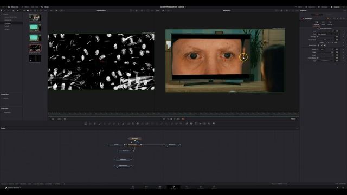Add a BSpline mask from toolbar
Image resolution: width=347 pixels, height=195 pixels.
pos(166,123)
